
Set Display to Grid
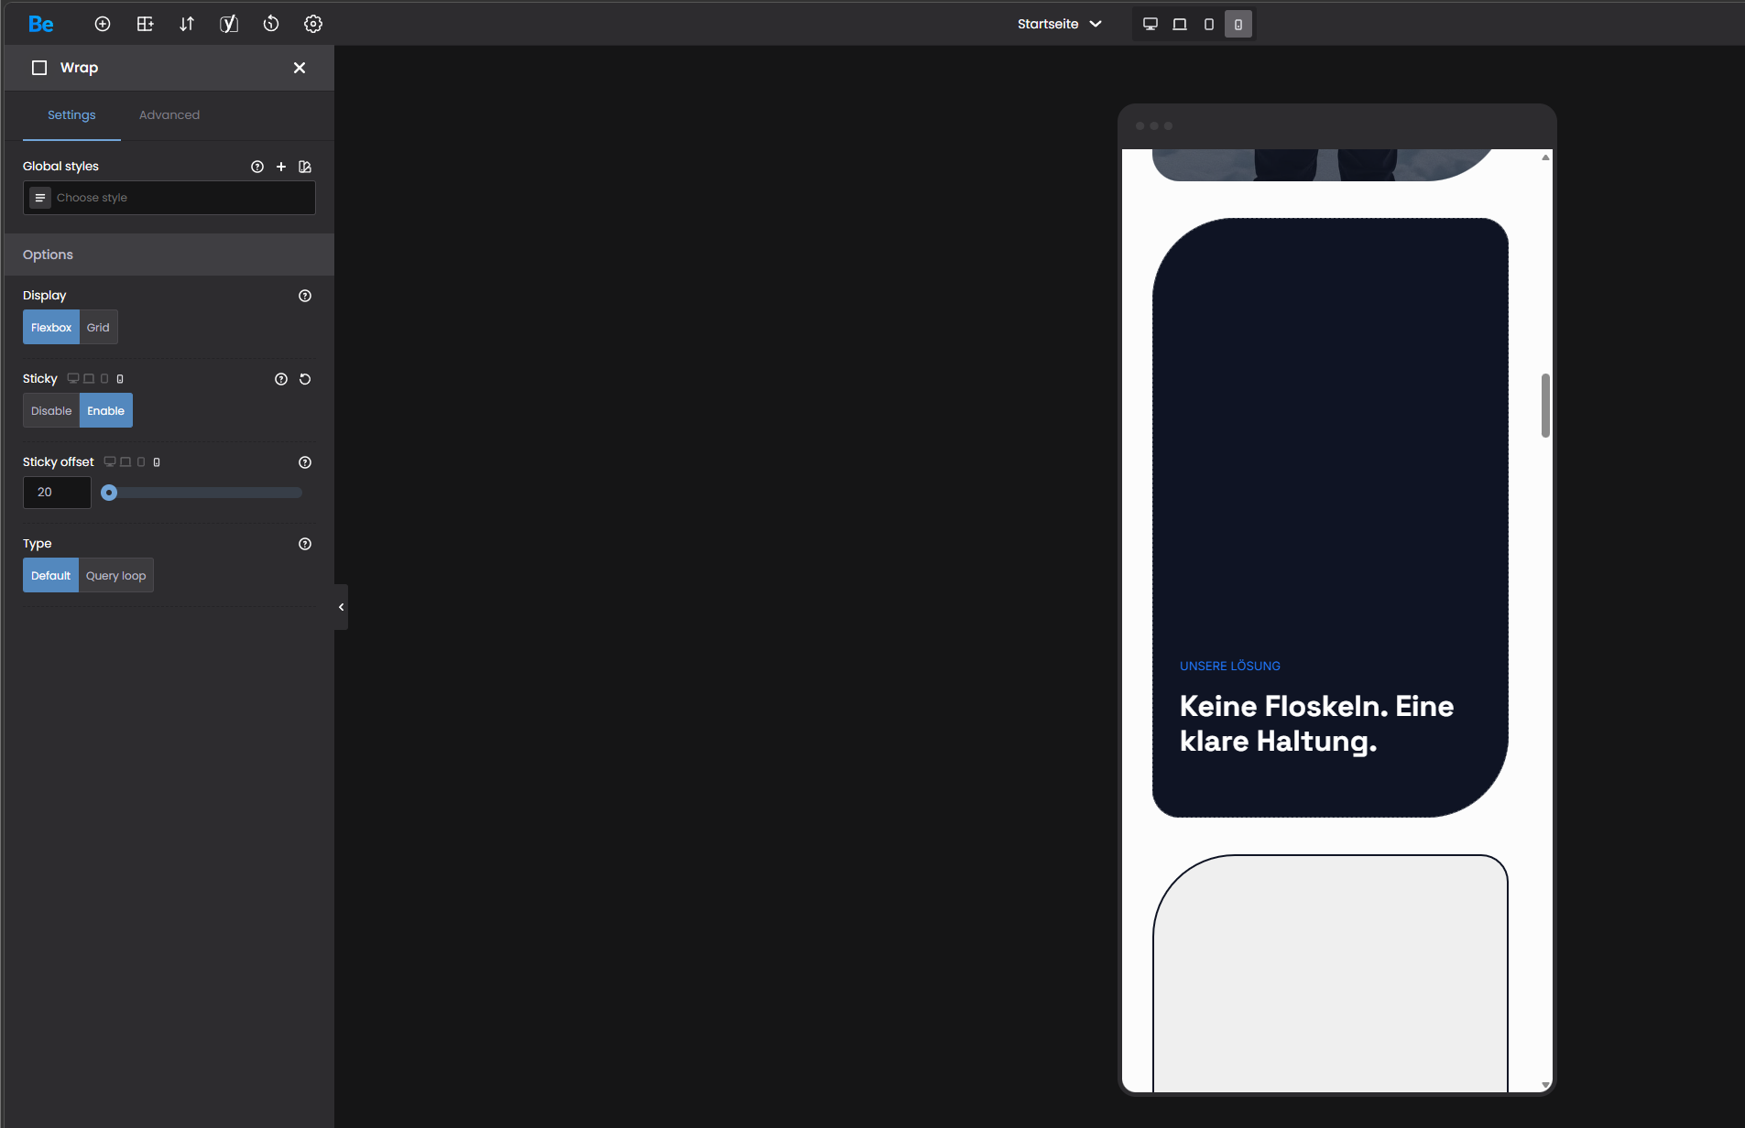[x=98, y=328]
